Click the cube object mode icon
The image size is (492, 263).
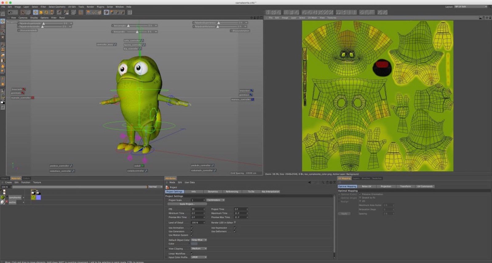106,12
